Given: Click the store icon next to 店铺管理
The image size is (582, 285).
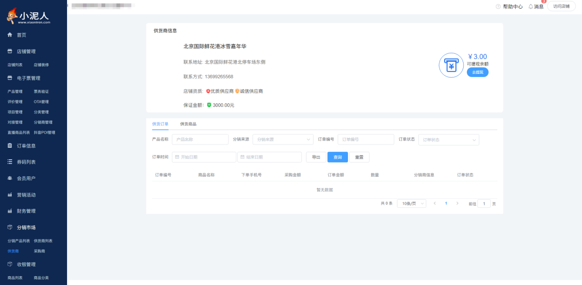Looking at the screenshot, I should tap(10, 51).
